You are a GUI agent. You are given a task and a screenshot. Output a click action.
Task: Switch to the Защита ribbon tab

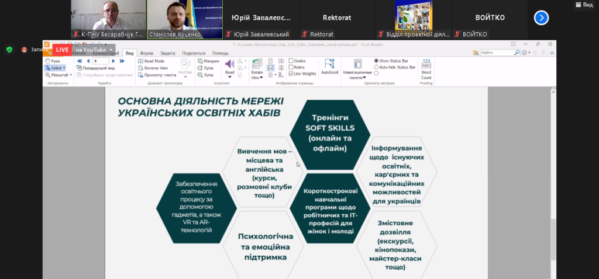coord(168,53)
